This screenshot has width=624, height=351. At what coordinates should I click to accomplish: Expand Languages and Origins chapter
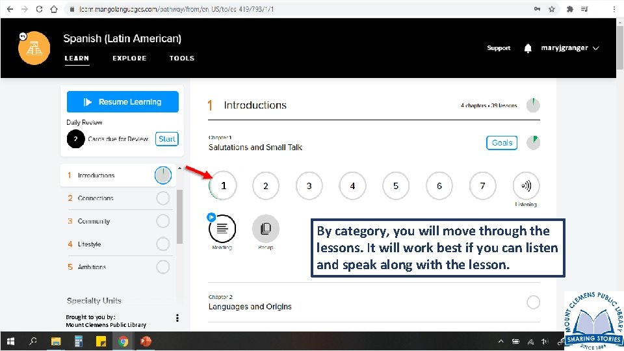(x=374, y=302)
